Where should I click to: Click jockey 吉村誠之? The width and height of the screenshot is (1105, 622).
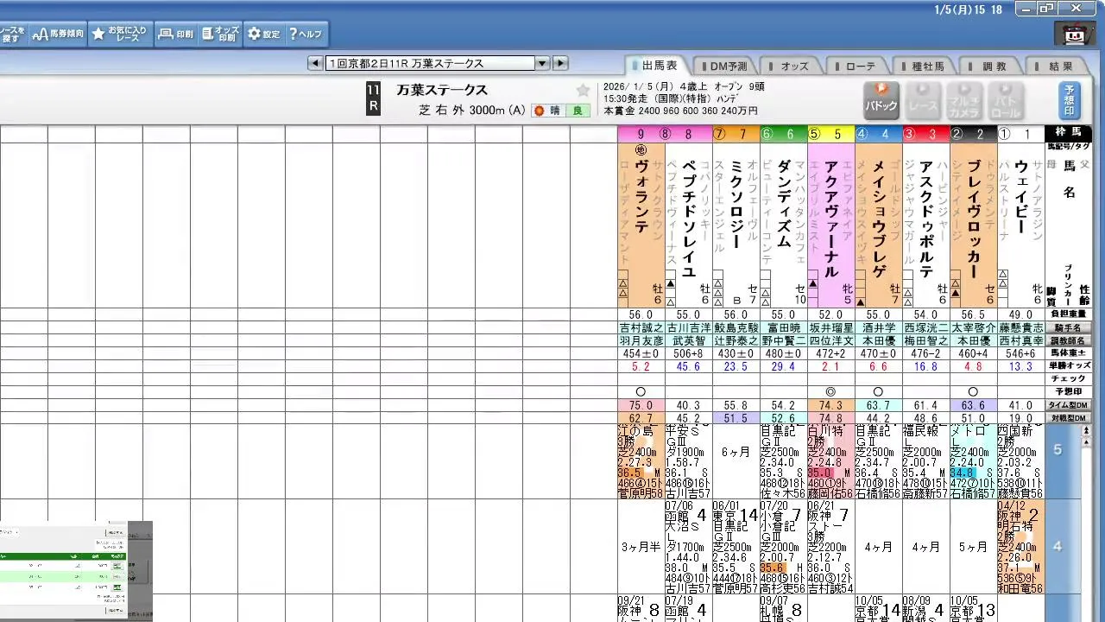641,328
